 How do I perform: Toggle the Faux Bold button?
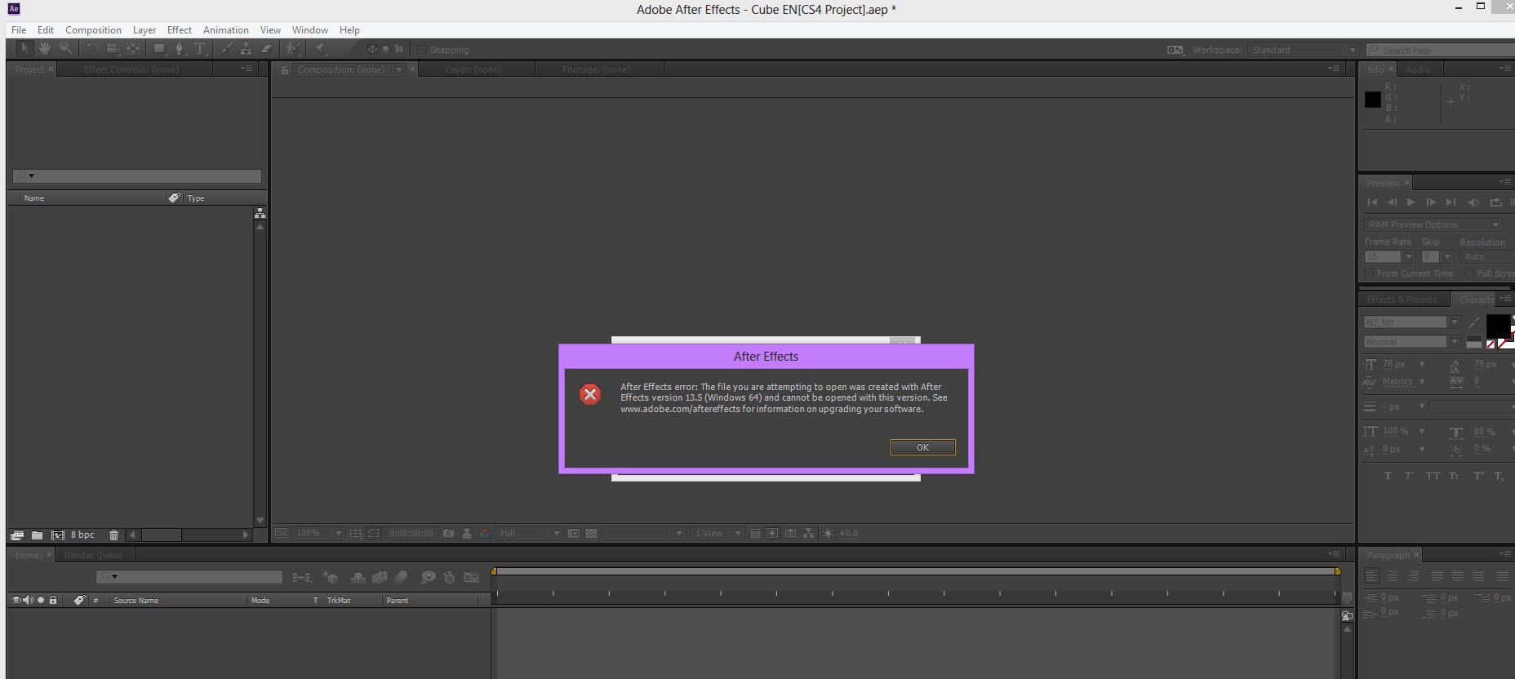1388,476
